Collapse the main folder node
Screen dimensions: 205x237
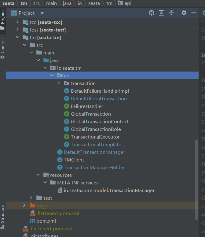(31, 53)
